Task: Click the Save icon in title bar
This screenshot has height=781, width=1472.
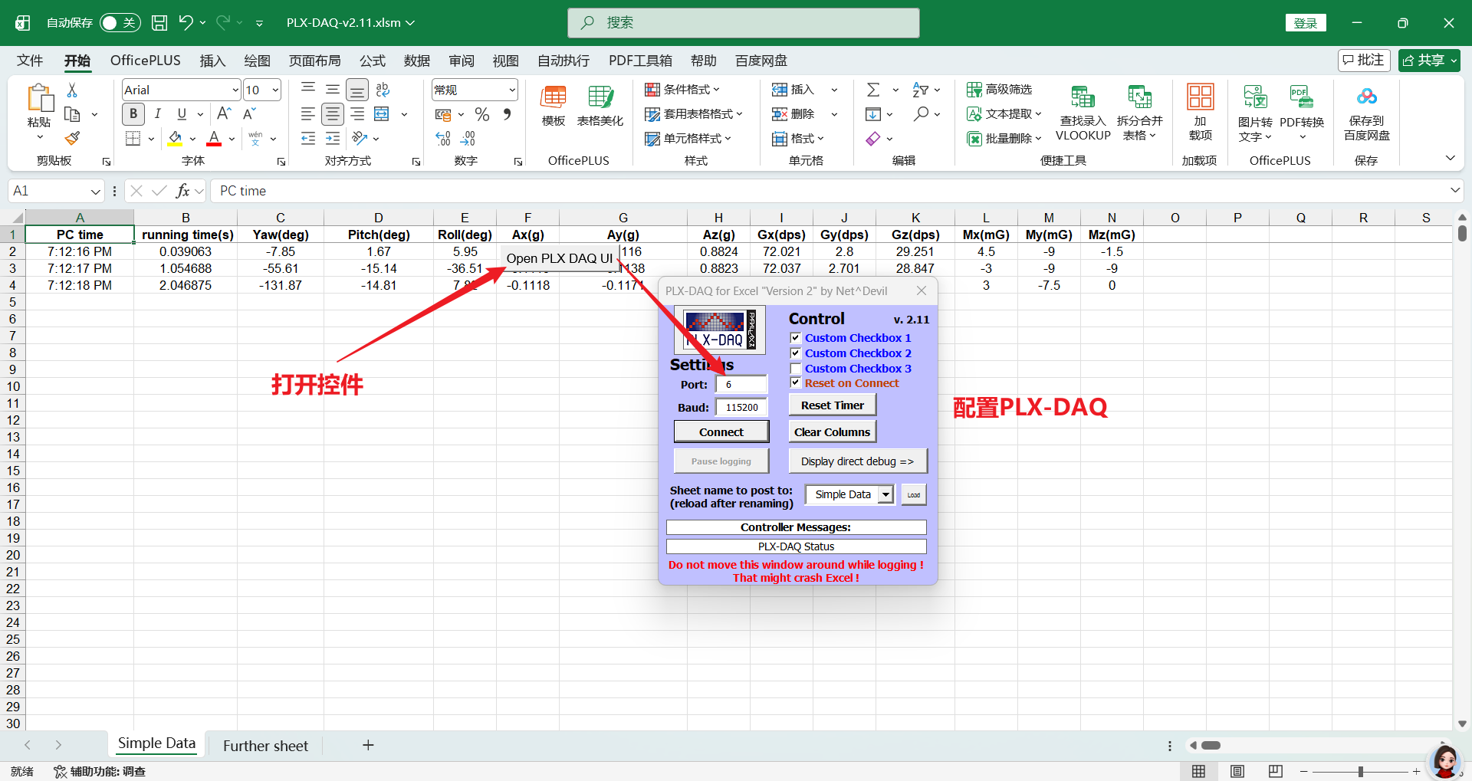Action: pos(159,23)
